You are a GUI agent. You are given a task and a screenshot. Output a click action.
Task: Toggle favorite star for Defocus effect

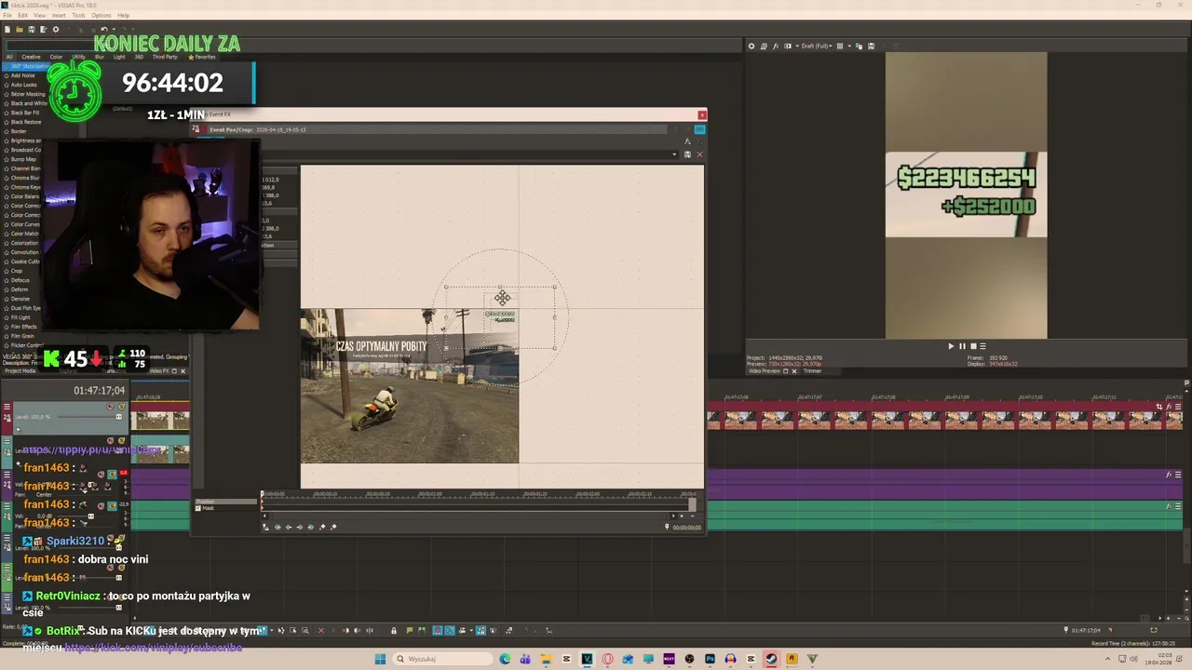(x=7, y=280)
